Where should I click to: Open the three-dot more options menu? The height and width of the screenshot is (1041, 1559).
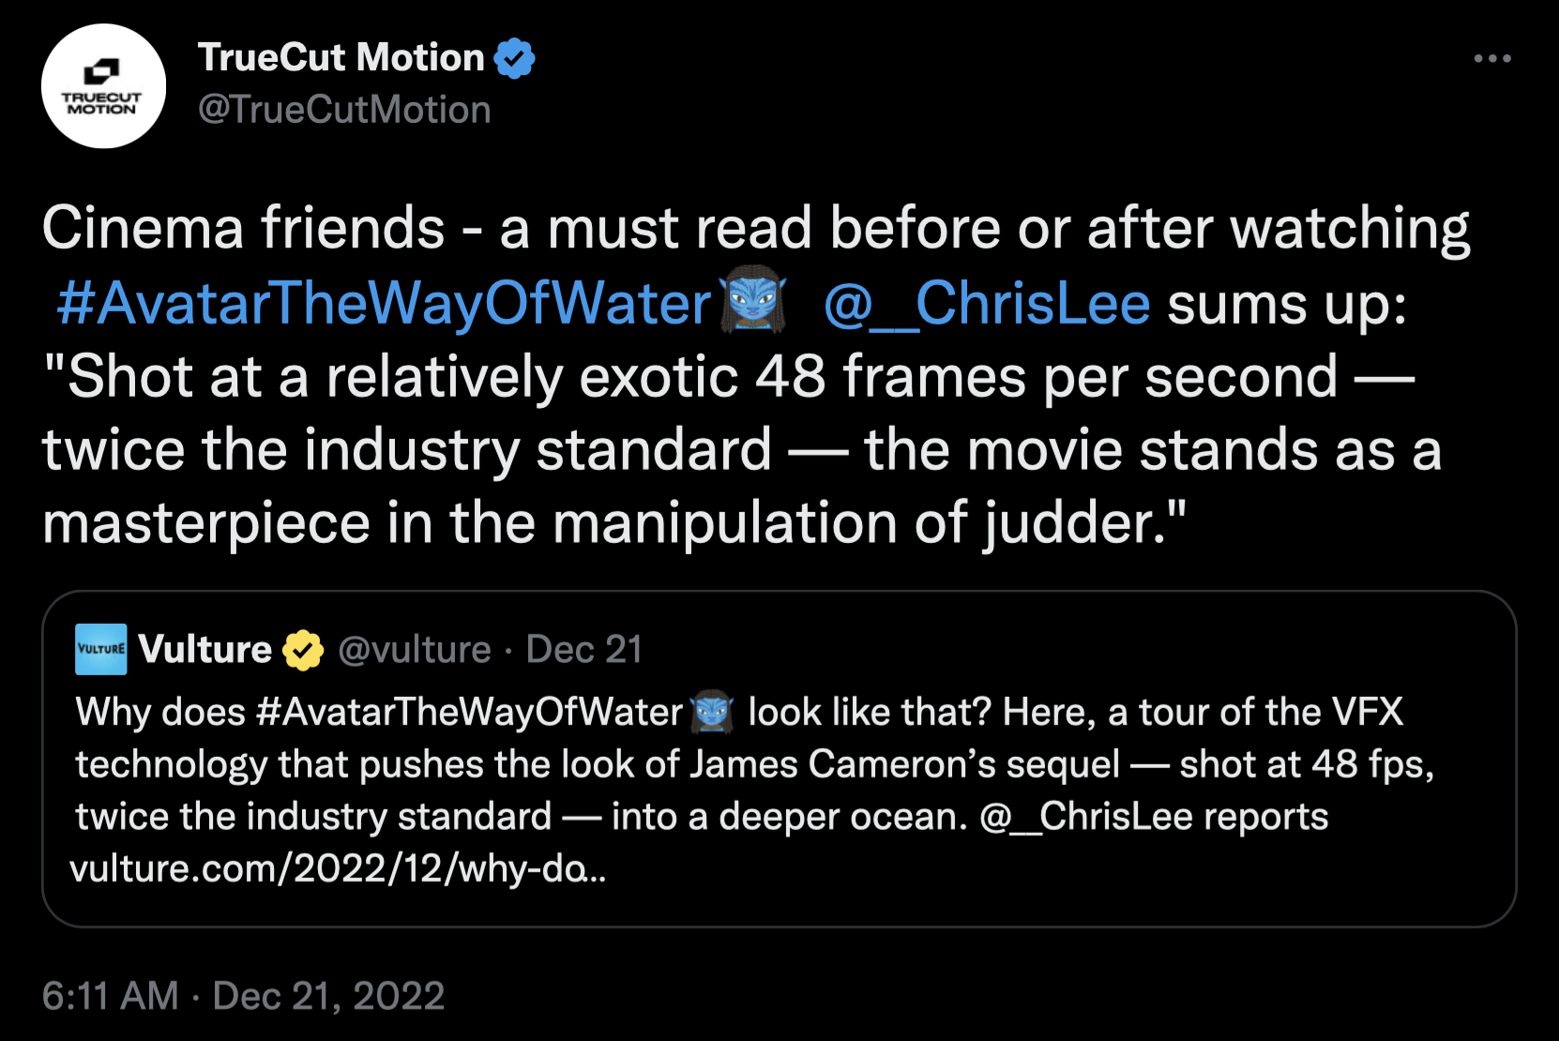pyautogui.click(x=1491, y=58)
